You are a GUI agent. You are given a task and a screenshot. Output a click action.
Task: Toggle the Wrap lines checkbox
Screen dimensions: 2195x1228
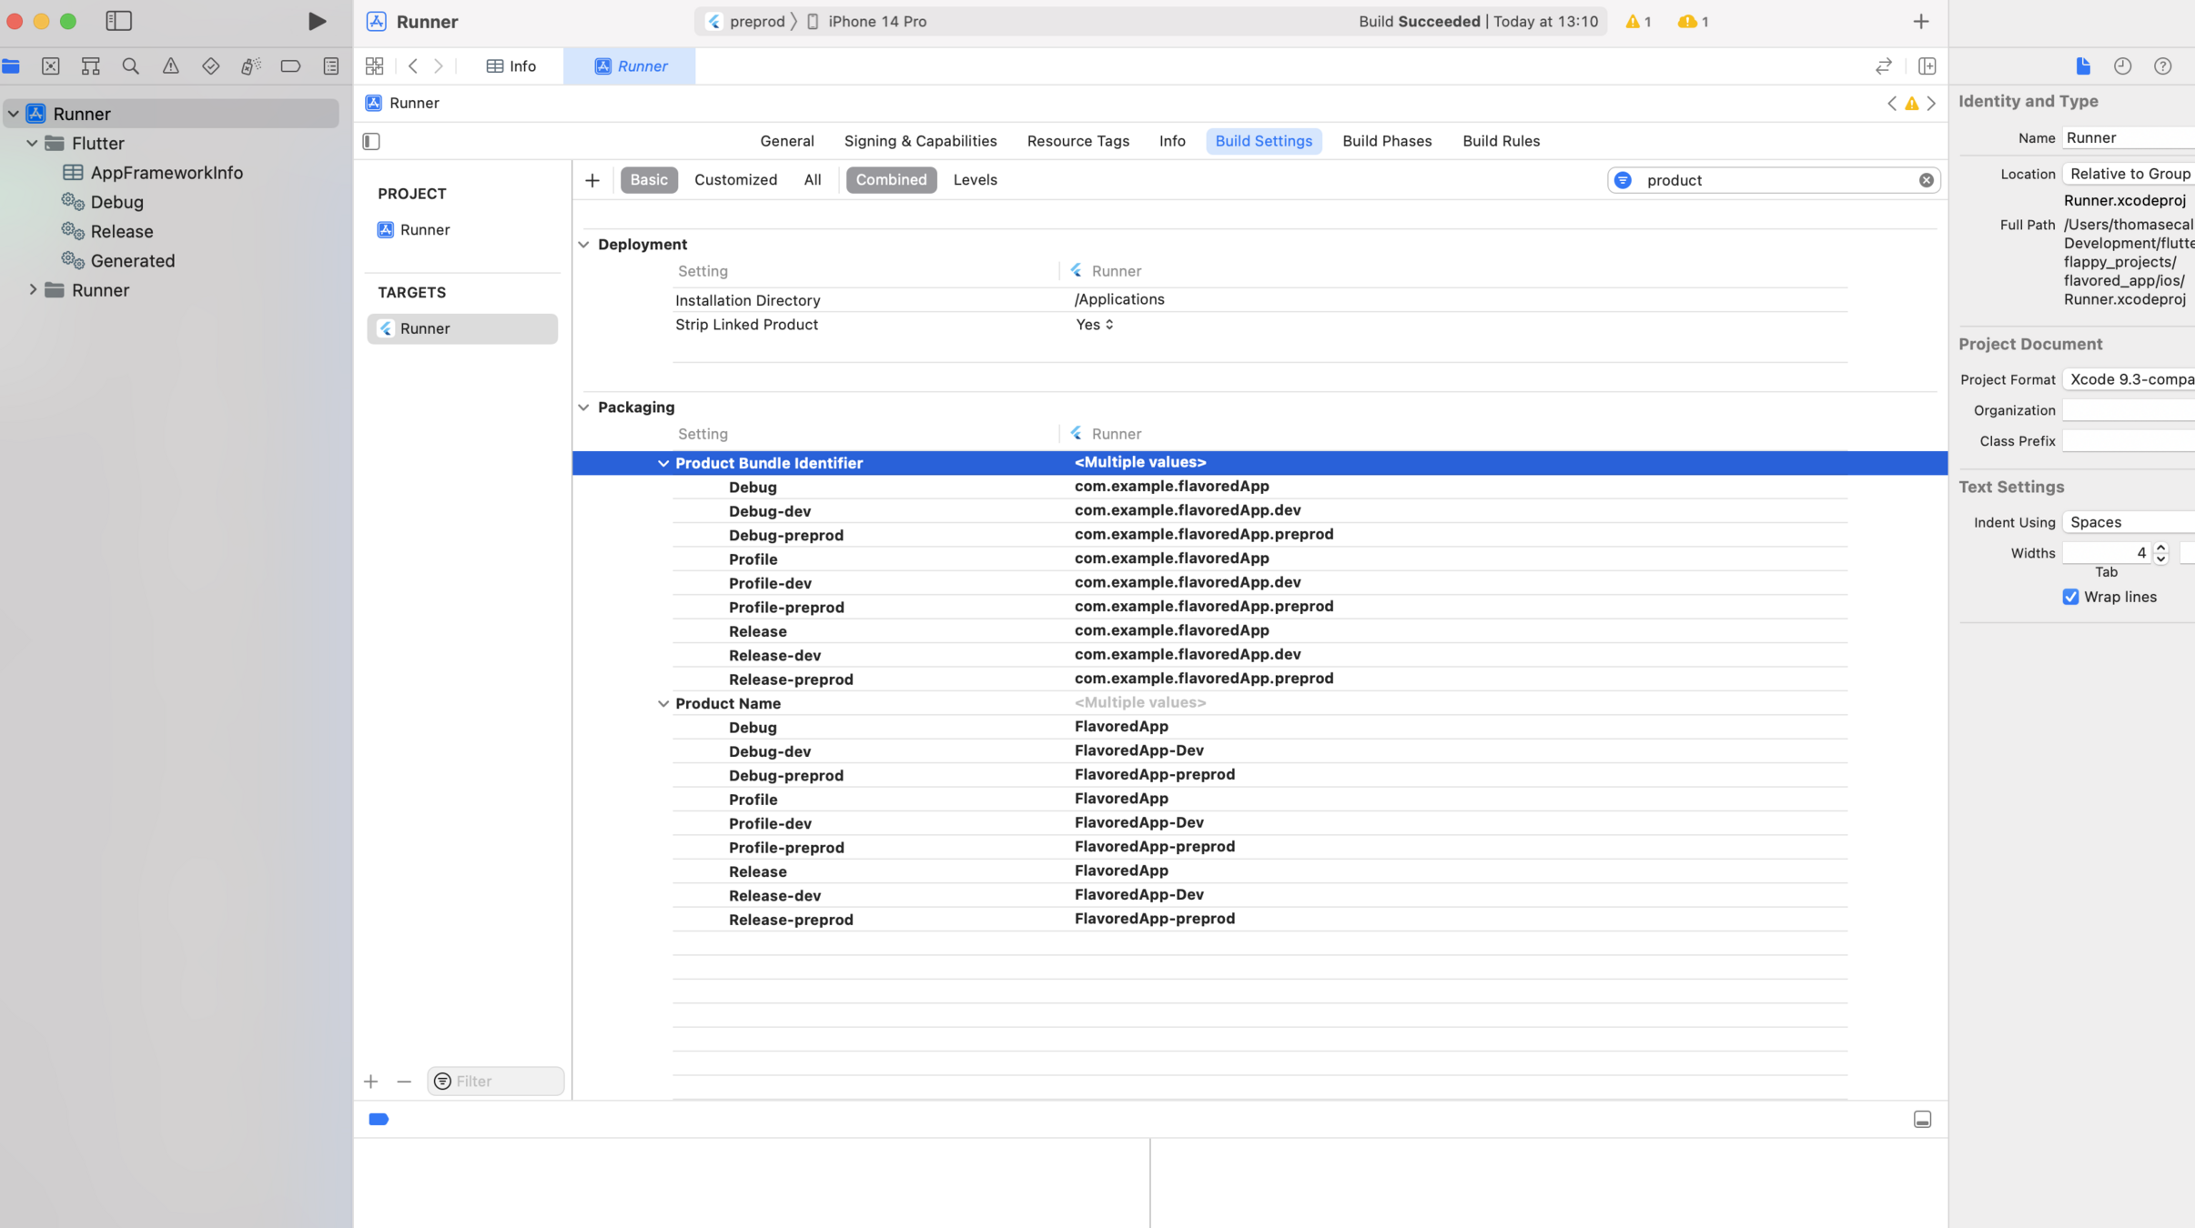[2070, 597]
